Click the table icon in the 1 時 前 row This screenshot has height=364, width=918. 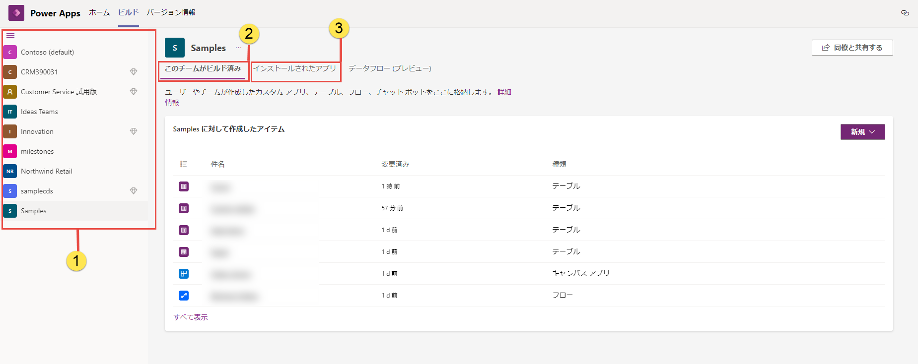click(x=184, y=186)
